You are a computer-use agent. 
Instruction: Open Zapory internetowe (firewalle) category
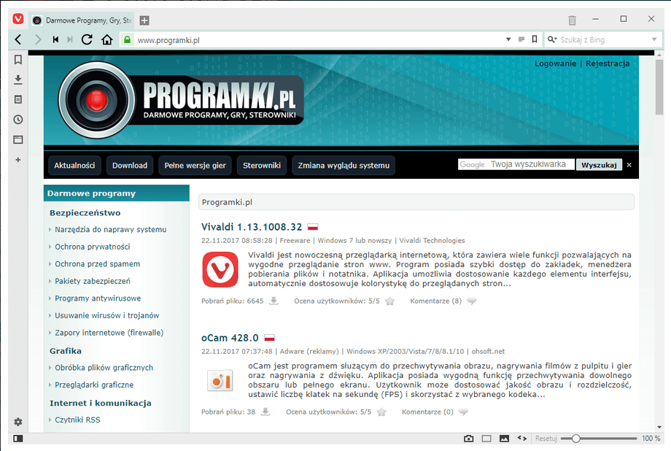109,332
